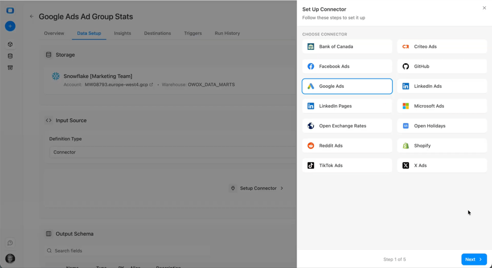
Task: Open the external link icon after account
Action: (x=151, y=85)
